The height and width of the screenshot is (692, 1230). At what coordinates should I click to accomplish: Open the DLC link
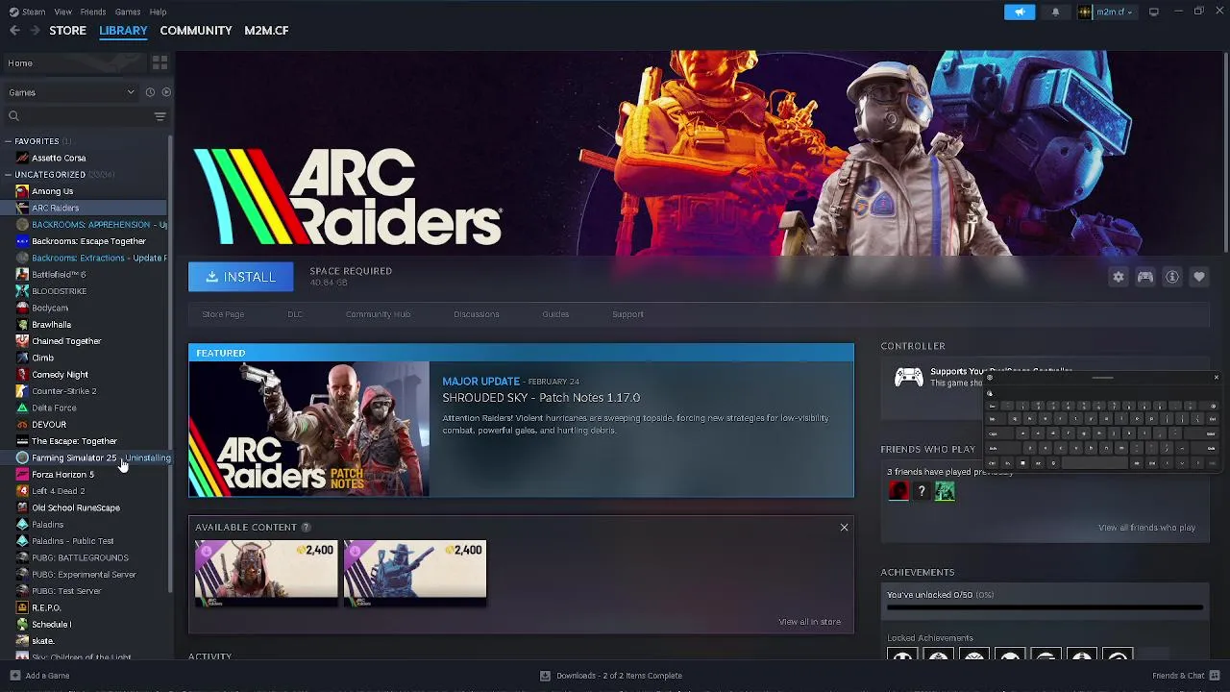point(295,314)
